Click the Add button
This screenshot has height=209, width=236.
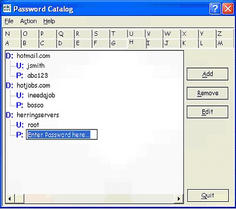(x=207, y=74)
